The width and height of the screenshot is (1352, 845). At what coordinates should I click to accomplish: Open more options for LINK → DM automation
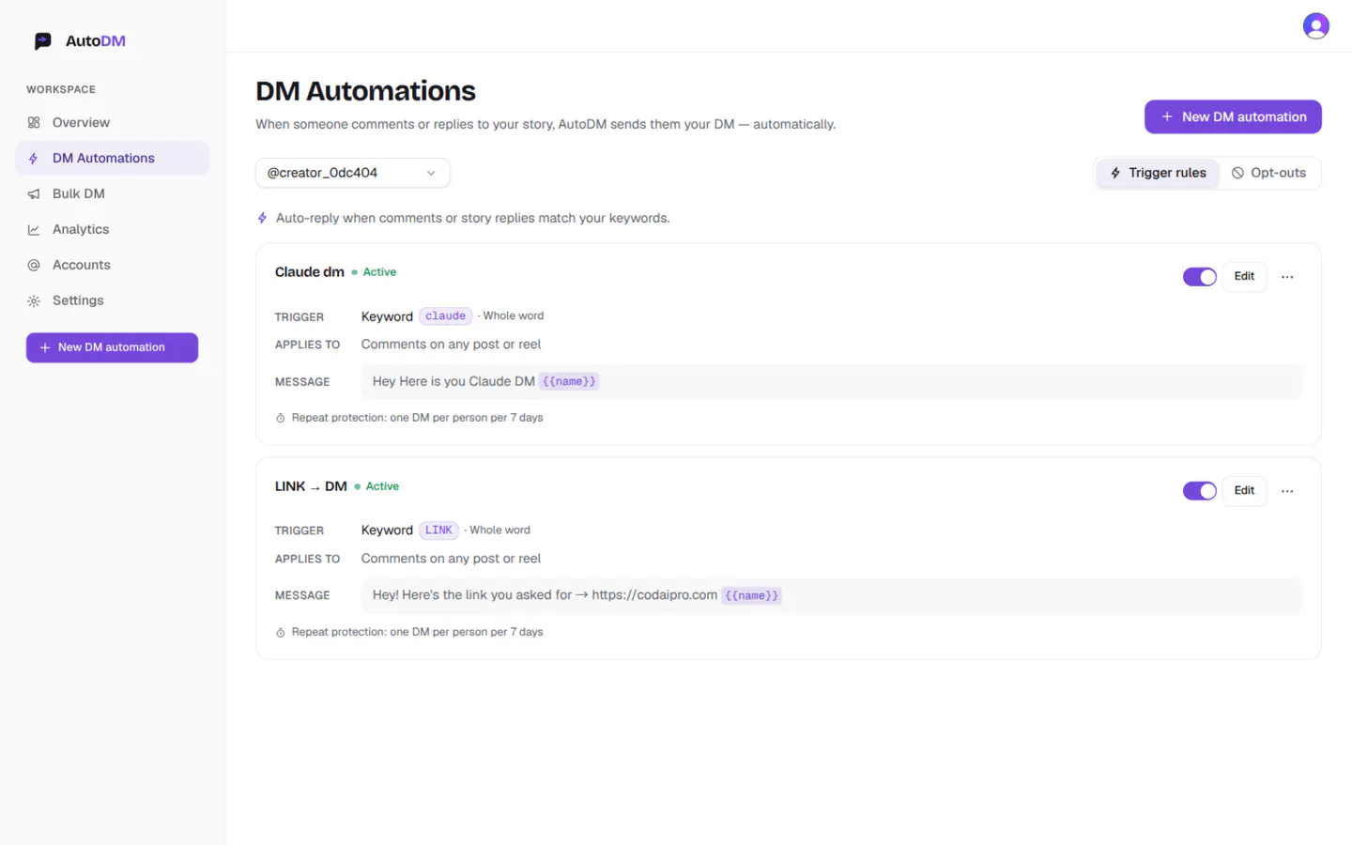(x=1287, y=491)
